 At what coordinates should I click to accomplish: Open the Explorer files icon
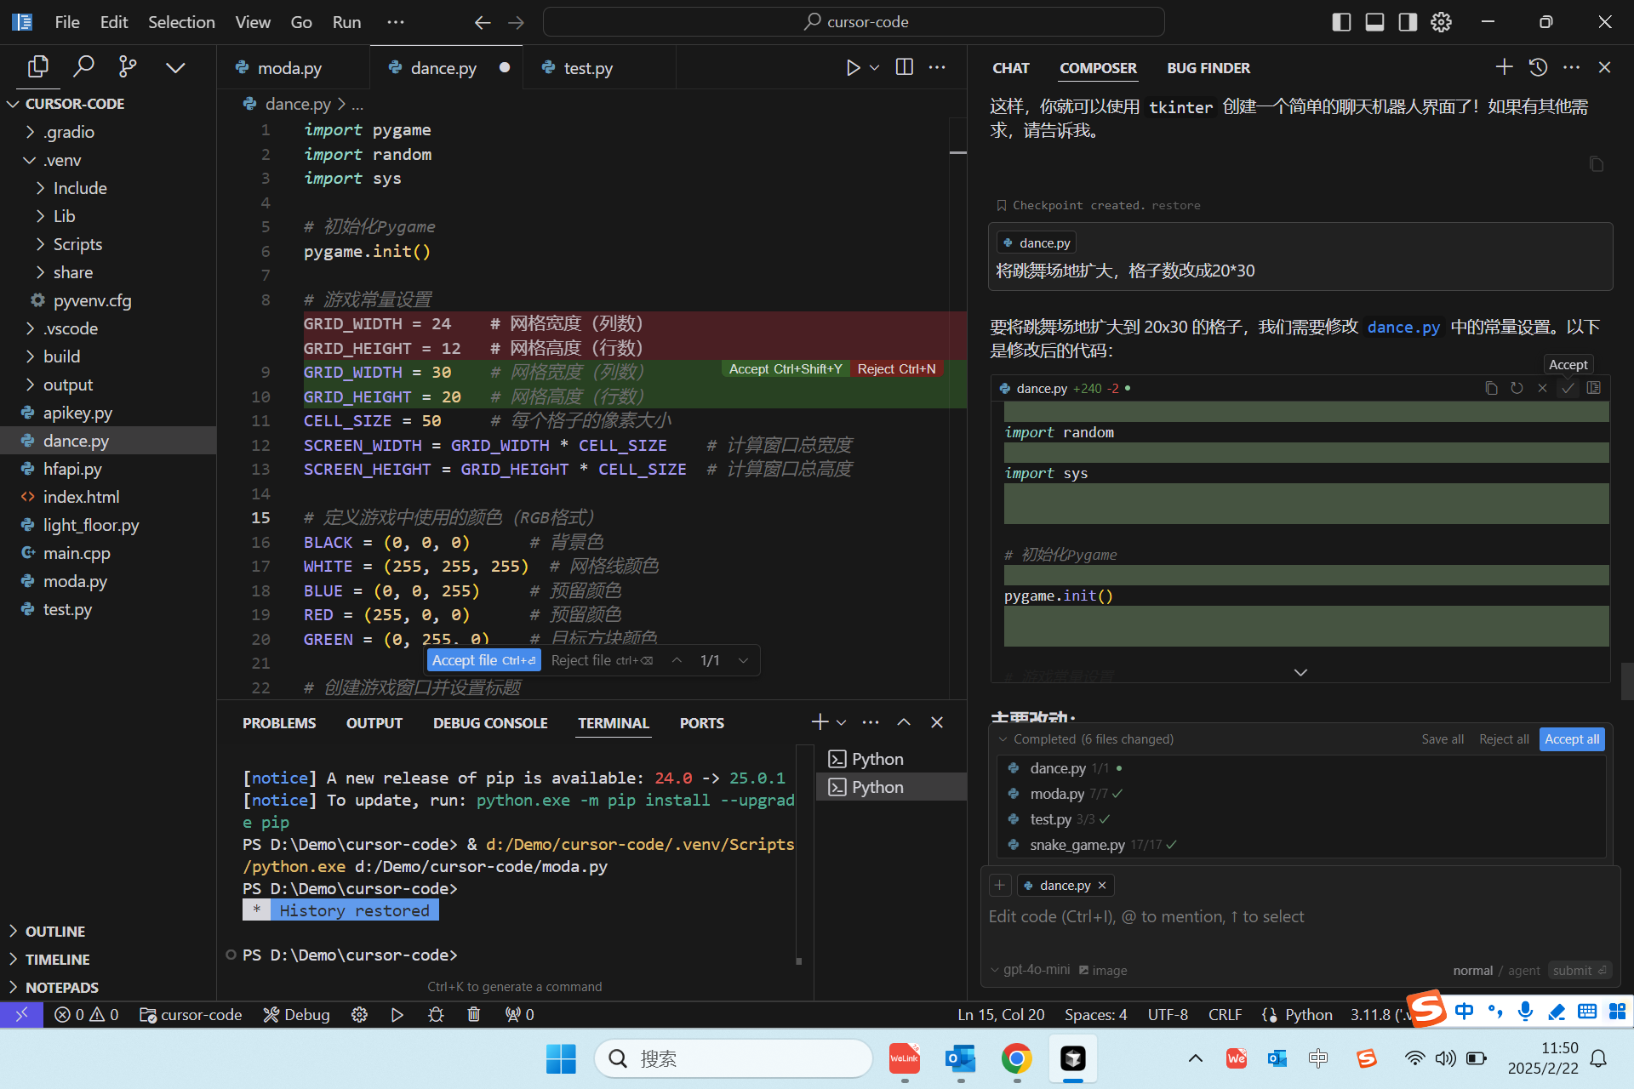37,66
